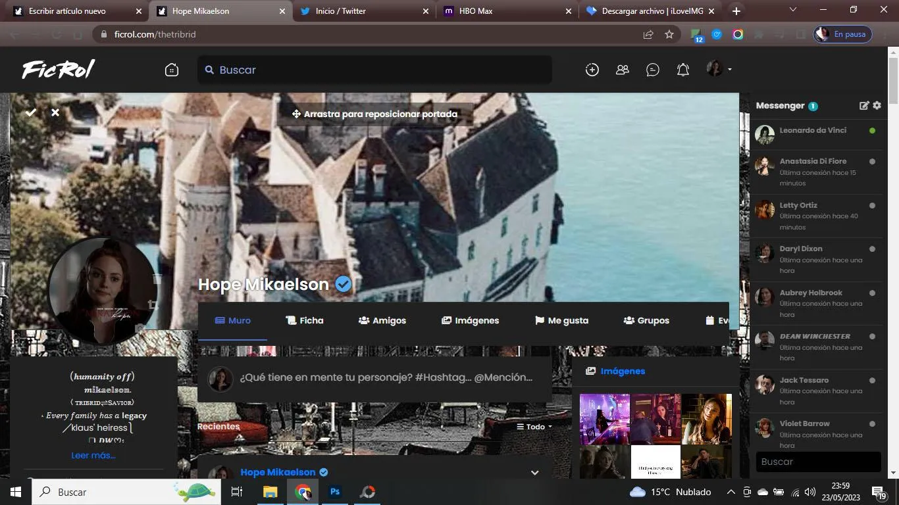Switch to the Amigos tab
899x505 pixels.
click(382, 321)
